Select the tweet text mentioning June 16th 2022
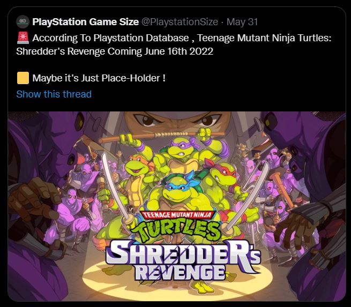This screenshot has width=351, height=307. pyautogui.click(x=174, y=44)
